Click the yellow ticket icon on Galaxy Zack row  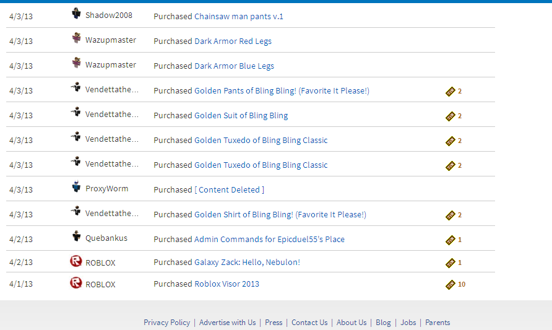pos(451,263)
